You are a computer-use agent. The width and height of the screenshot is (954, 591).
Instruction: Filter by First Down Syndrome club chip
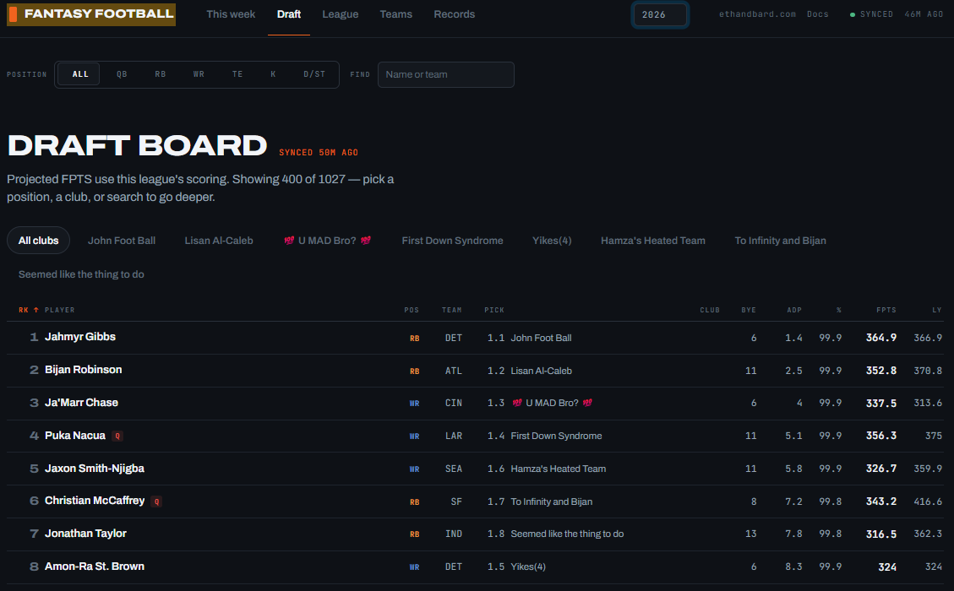[453, 240]
